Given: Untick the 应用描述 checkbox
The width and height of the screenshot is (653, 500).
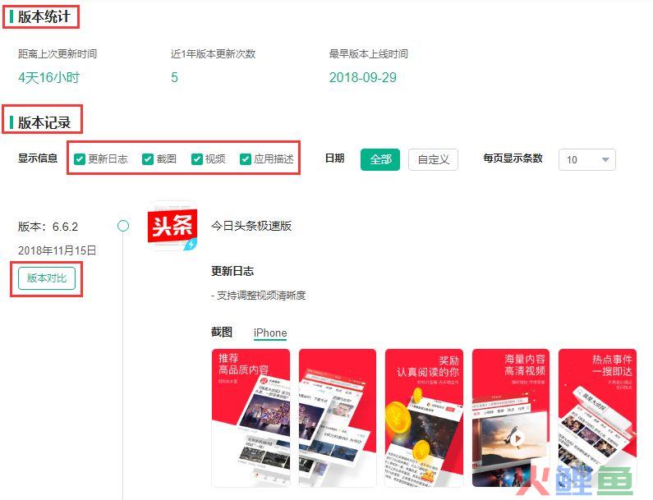Looking at the screenshot, I should [x=246, y=159].
